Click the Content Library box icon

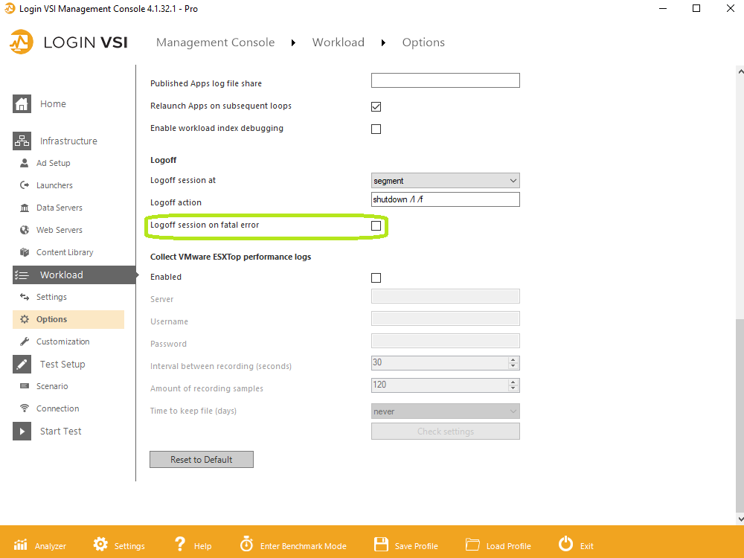click(x=25, y=252)
